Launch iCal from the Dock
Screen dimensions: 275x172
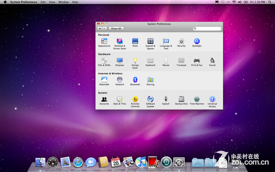(x=116, y=162)
